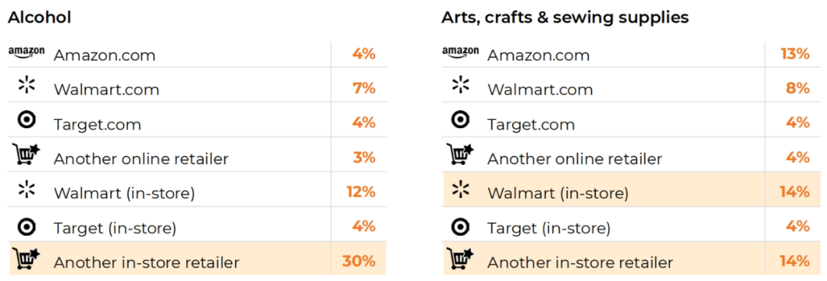The width and height of the screenshot is (827, 281).
Task: Click Walmart spark icon beside Walmart.com in Alcohol
Action: tap(26, 86)
